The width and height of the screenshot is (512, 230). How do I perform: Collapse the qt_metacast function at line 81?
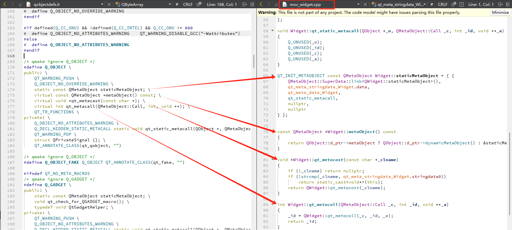(x=273, y=159)
